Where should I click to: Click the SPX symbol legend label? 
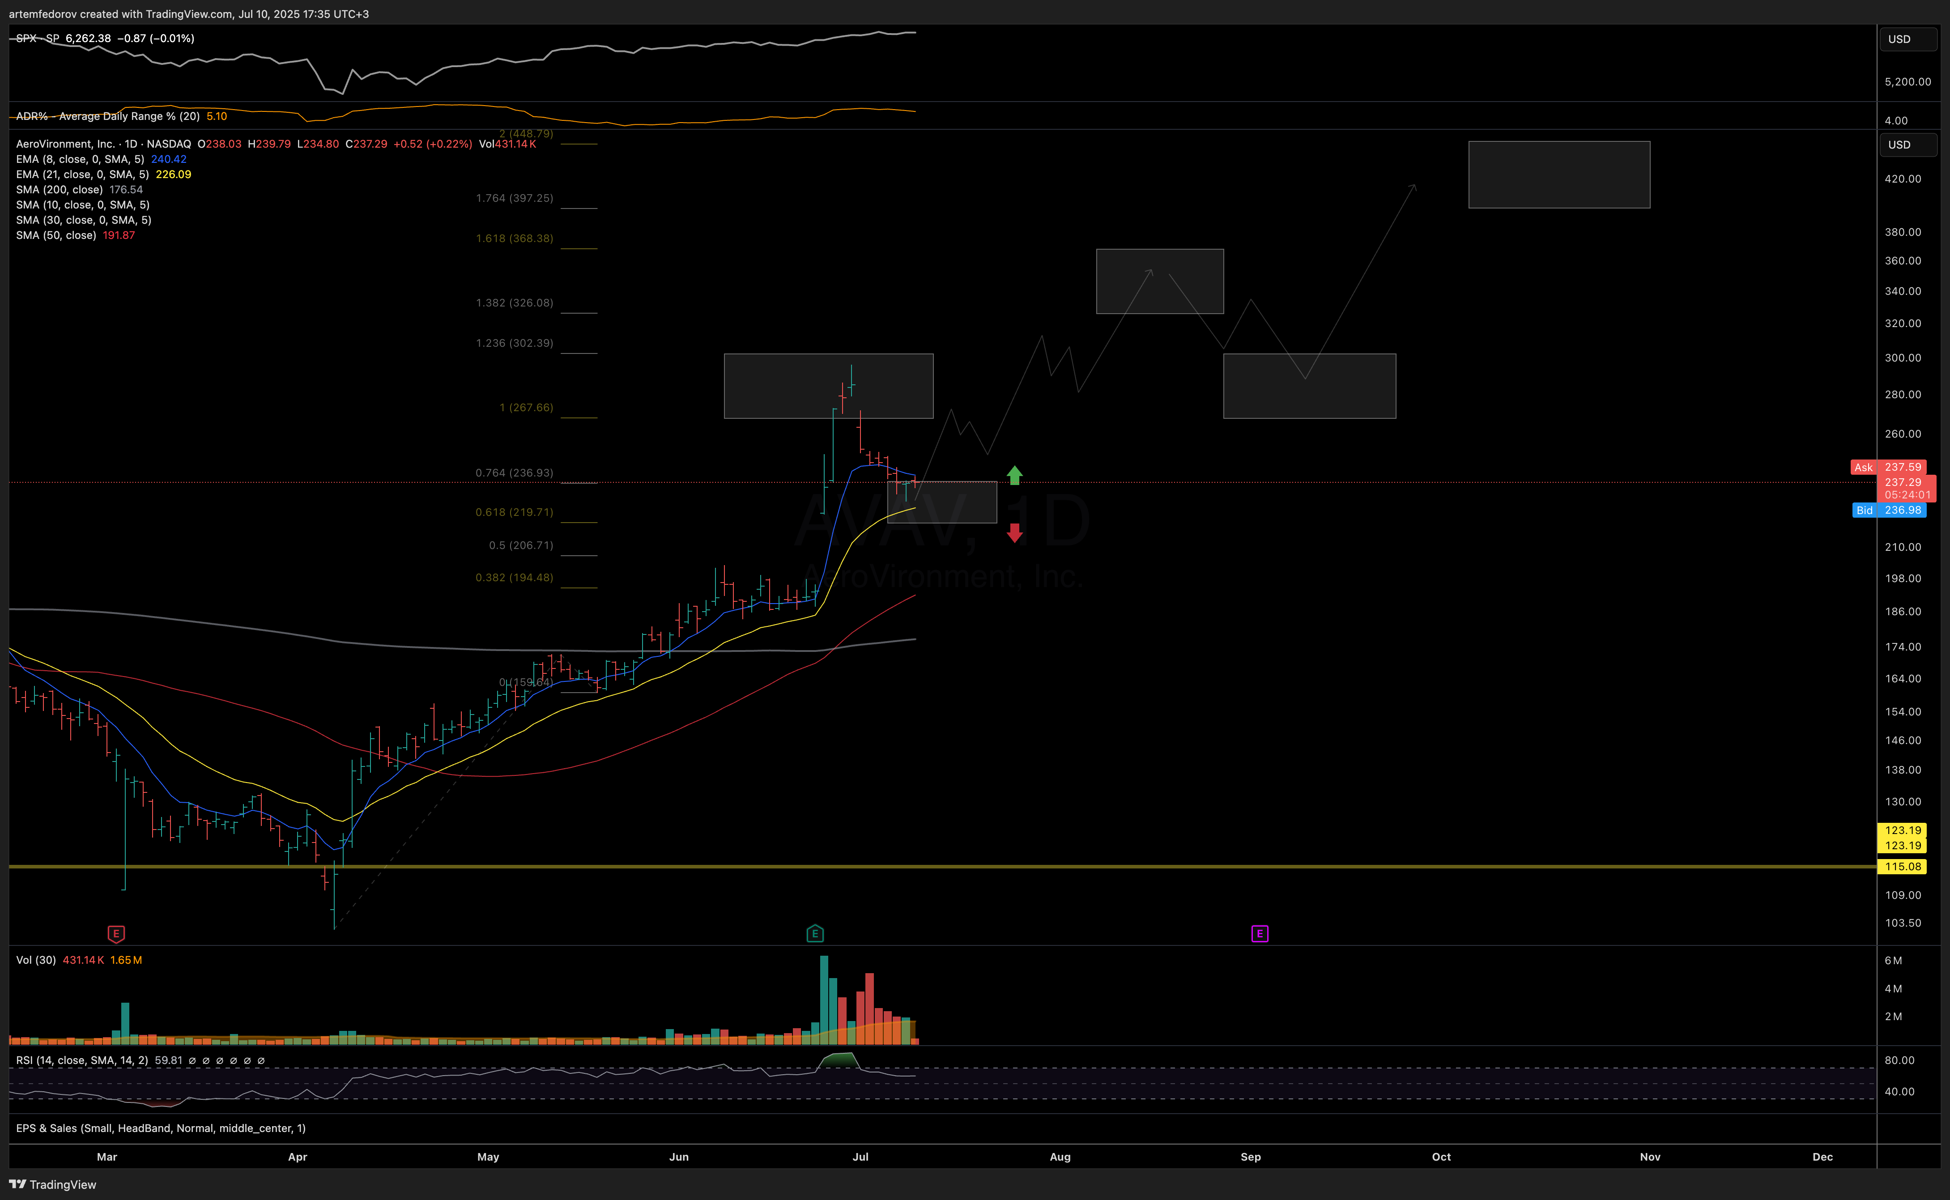[x=37, y=38]
